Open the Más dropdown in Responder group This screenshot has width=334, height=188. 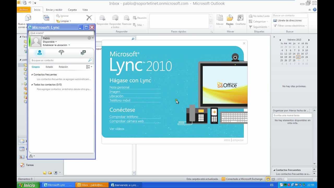(139, 25)
